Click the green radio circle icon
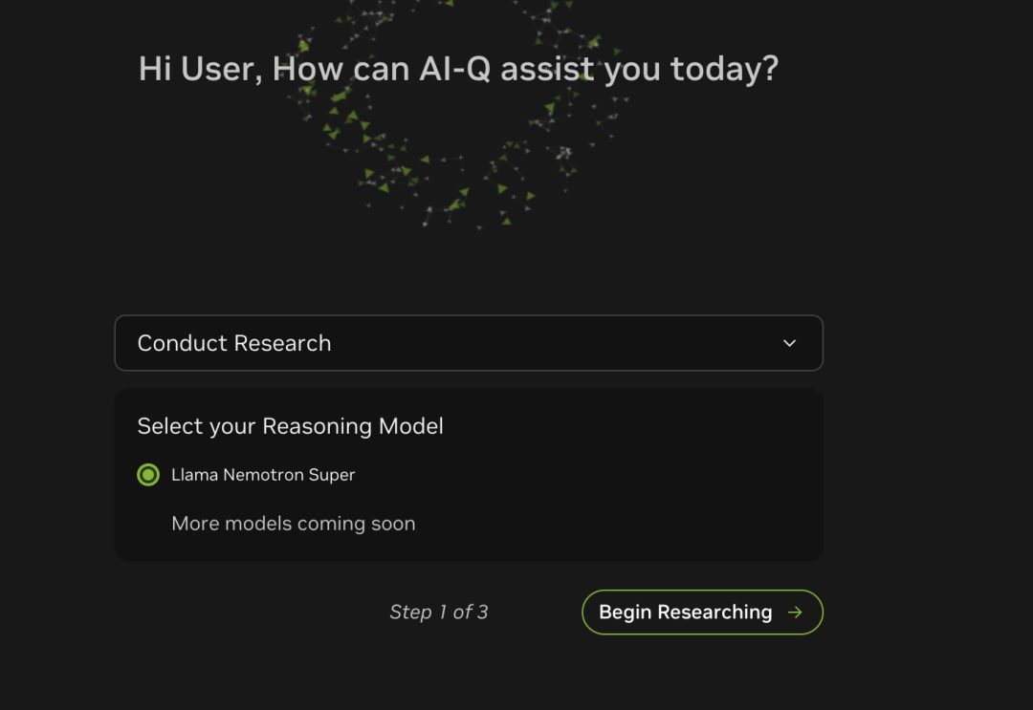1033x710 pixels. point(148,474)
